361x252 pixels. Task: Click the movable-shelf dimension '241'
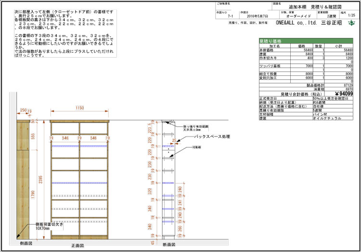coord(180,203)
